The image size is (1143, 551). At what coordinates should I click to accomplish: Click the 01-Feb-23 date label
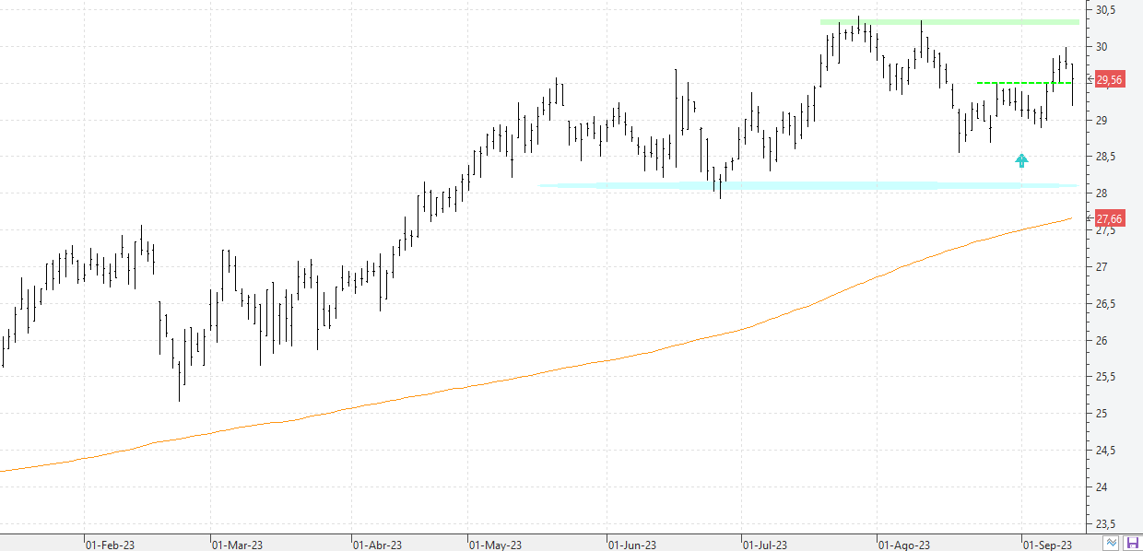click(110, 545)
